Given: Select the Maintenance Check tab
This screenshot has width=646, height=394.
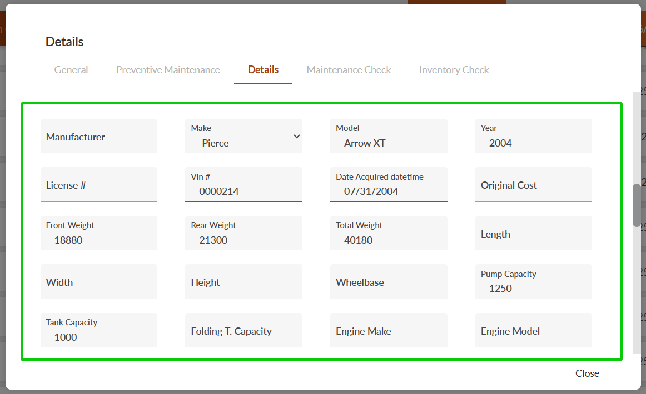Looking at the screenshot, I should (349, 70).
